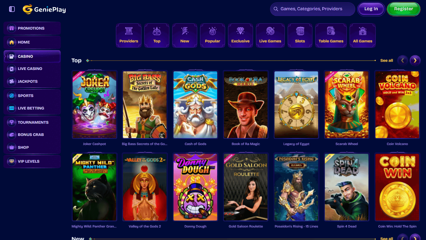Focus the Games, Categories, Providers search field
426x240 pixels.
tap(312, 9)
